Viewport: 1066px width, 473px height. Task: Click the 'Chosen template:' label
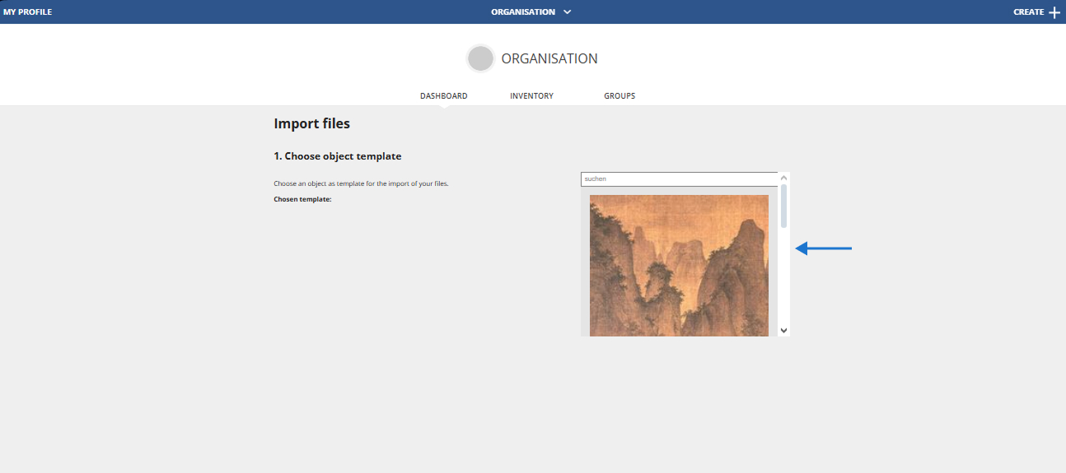302,199
